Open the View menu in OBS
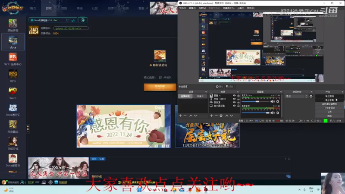This screenshot has height=194, width=345. [202, 8]
